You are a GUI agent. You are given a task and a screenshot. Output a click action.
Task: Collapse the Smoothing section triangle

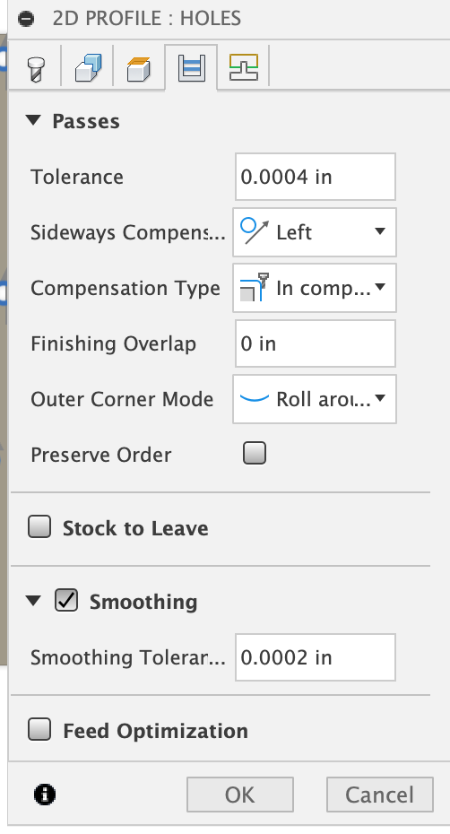click(33, 601)
